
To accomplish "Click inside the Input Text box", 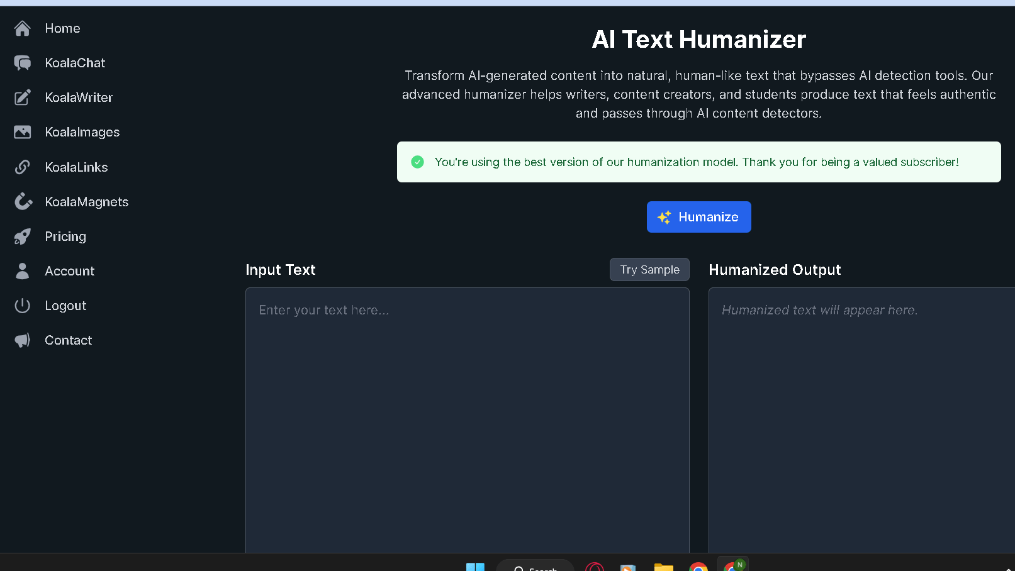I will (x=467, y=377).
